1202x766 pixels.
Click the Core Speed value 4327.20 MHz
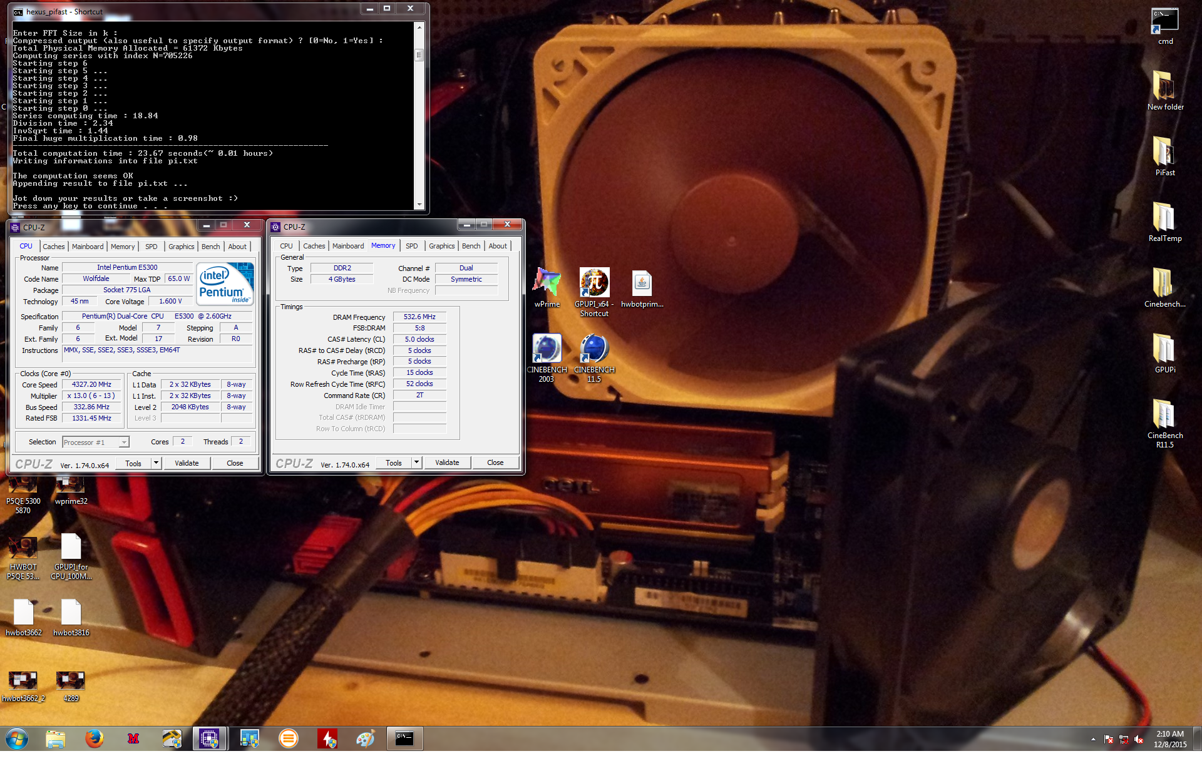pos(91,384)
